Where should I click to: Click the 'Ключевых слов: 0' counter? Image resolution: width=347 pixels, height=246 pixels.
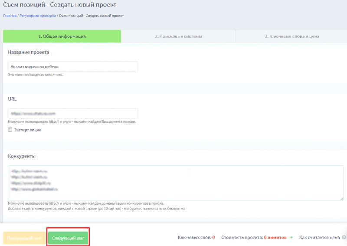196,237
